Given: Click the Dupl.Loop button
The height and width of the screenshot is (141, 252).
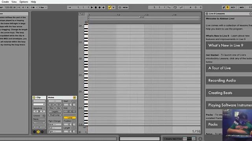Looking at the screenshot, I should (55, 115).
